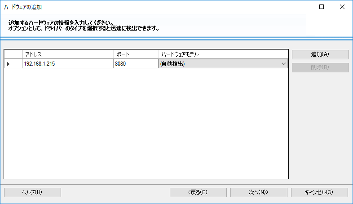Select the address cell 192.168.1.215
The height and width of the screenshot is (204, 353).
point(67,64)
